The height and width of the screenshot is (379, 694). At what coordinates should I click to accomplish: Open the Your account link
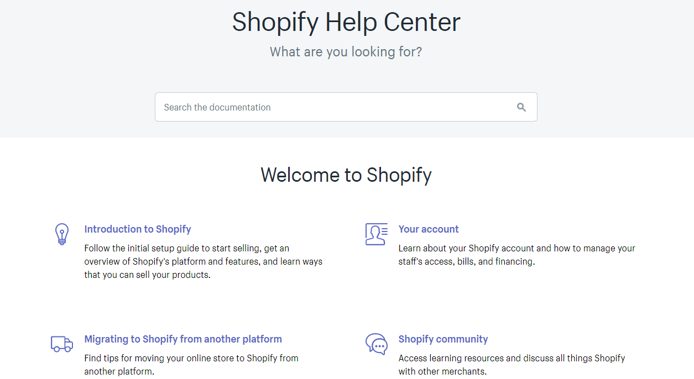pos(429,229)
